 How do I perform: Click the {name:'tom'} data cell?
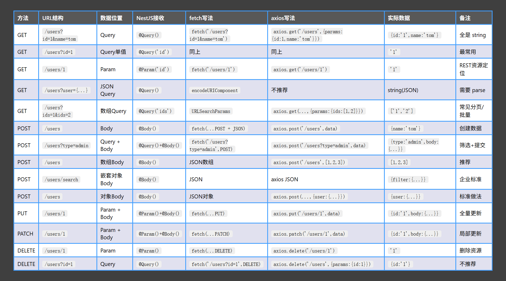point(420,128)
